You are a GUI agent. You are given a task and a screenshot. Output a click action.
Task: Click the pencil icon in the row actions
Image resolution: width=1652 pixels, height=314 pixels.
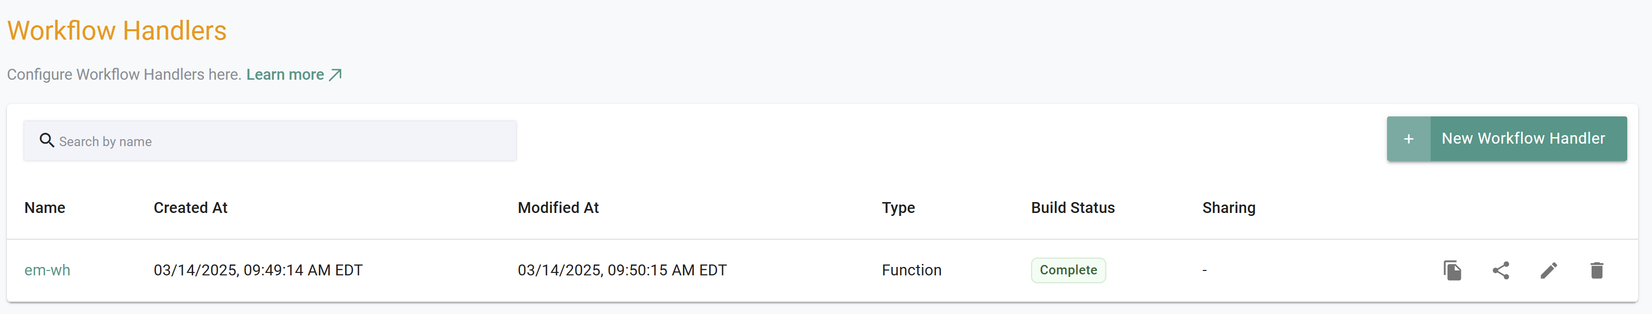pyautogui.click(x=1549, y=270)
